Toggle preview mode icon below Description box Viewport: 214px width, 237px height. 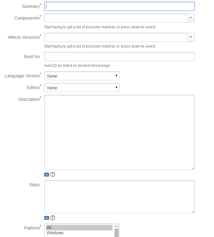[47, 174]
